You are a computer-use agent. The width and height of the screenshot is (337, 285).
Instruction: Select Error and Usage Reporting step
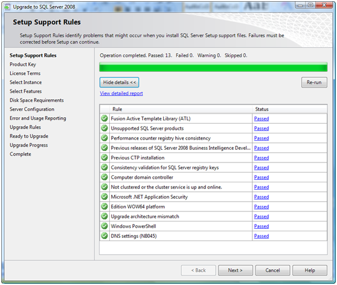pyautogui.click(x=38, y=118)
